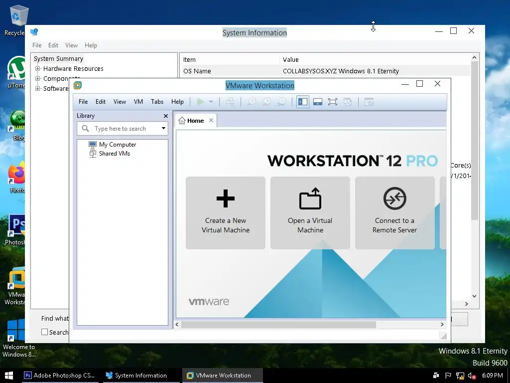This screenshot has width=510, height=383.
Task: Open VMware Workstation View menu
Action: 120,102
